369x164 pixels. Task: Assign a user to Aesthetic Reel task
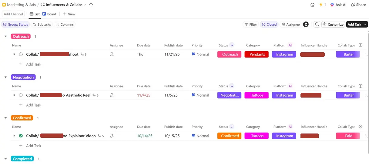click(x=112, y=95)
